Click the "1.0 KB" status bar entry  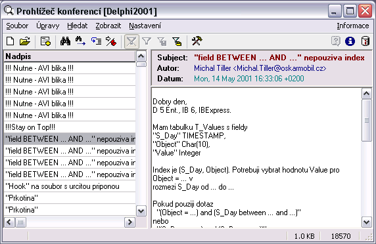tap(304, 236)
